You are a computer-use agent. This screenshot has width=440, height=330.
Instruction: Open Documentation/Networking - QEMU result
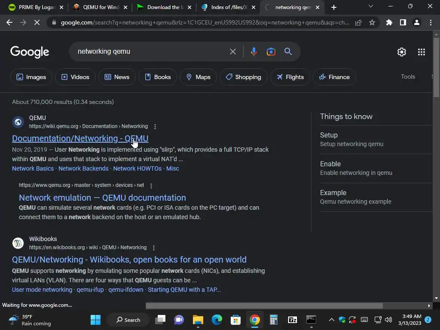(80, 138)
